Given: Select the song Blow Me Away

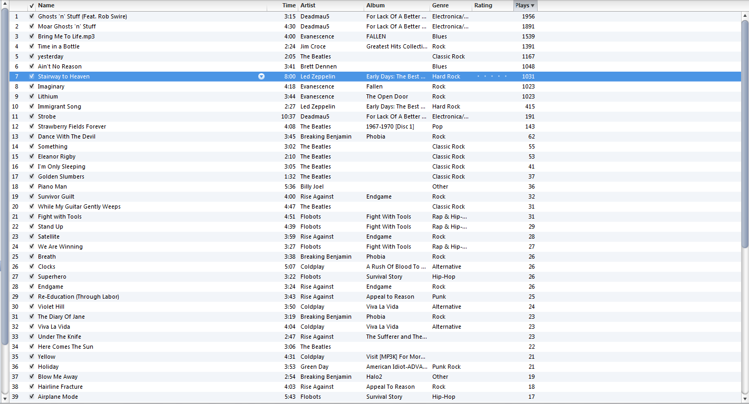Looking at the screenshot, I should click(57, 377).
